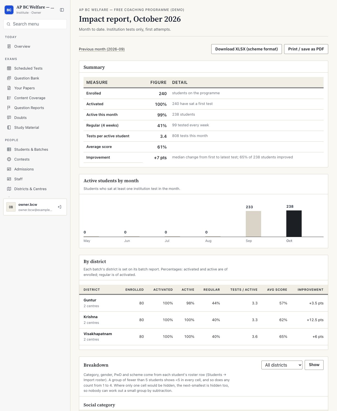Image resolution: width=337 pixels, height=411 pixels.
Task: Click the Districts & Centres map icon
Action: (x=9, y=189)
